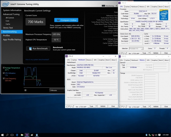
Task: Select the Intel XTU taskbar icon
Action: point(37,135)
